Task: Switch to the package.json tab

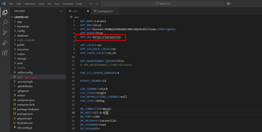Action: coord(105,11)
